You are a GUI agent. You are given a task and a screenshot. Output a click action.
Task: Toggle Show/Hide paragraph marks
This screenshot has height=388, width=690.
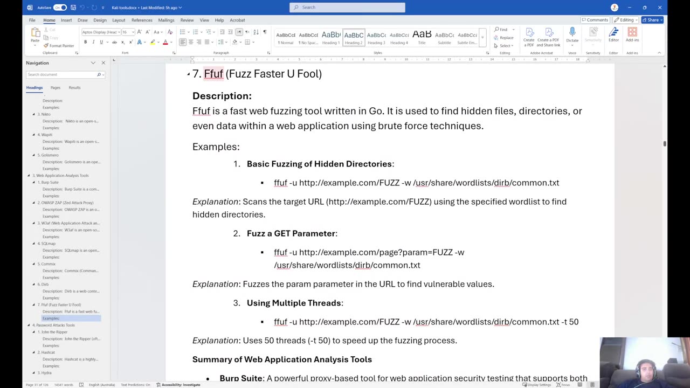pyautogui.click(x=264, y=32)
